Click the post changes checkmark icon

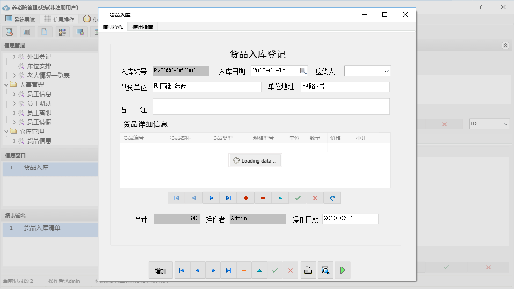[297, 198]
